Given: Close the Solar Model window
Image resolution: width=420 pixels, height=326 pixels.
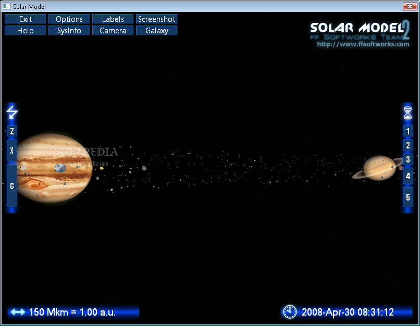Looking at the screenshot, I should (410, 6).
